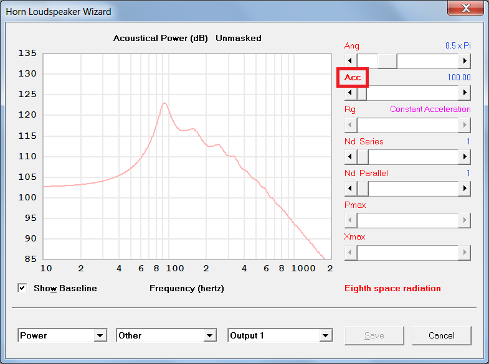
Task: Click the Rg slider left arrow
Action: (351, 125)
